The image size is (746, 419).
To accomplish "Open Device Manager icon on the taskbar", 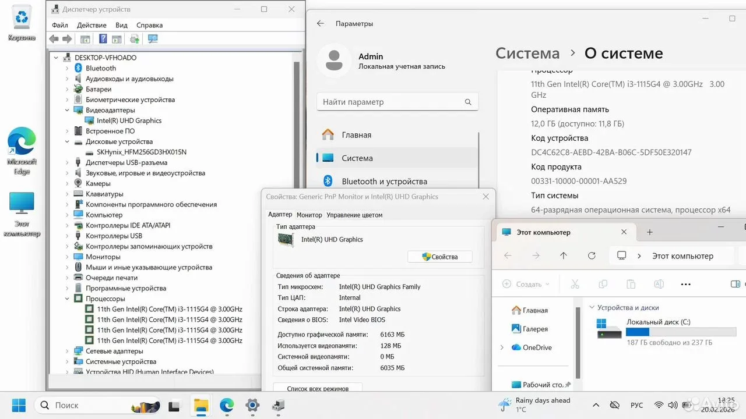I will click(279, 405).
